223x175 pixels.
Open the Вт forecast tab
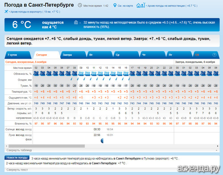(99, 55)
